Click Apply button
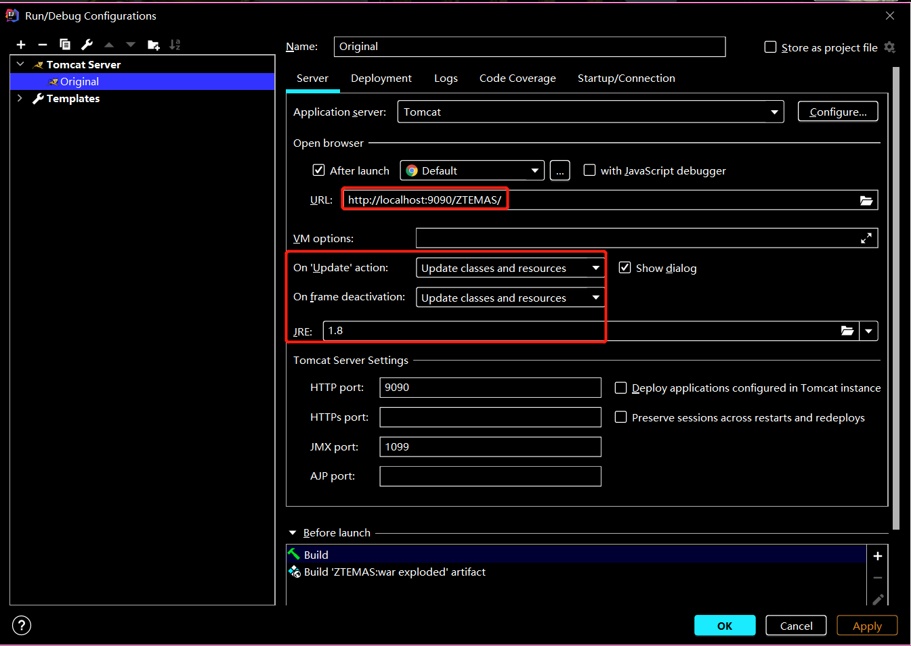 tap(867, 626)
